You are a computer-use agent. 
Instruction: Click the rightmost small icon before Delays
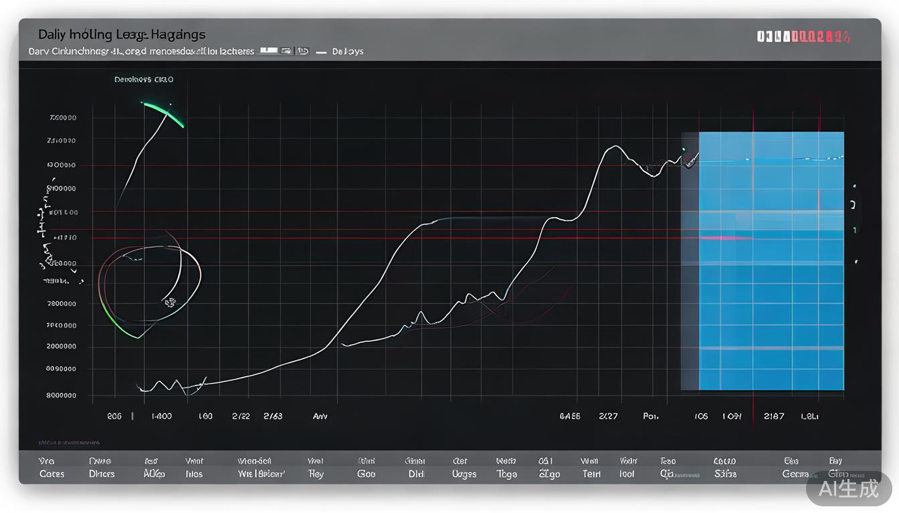tap(302, 51)
